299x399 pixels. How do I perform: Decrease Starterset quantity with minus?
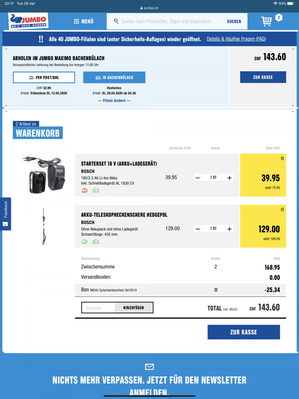pos(197,178)
